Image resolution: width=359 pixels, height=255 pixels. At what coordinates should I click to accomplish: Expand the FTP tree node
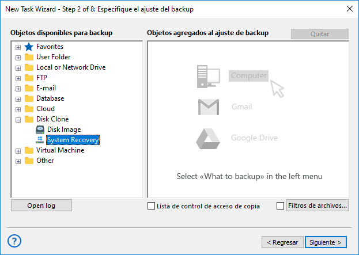point(18,78)
